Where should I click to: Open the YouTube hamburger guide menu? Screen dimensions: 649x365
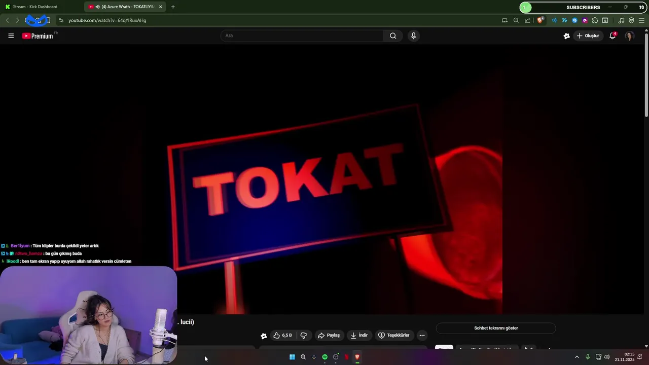point(11,35)
